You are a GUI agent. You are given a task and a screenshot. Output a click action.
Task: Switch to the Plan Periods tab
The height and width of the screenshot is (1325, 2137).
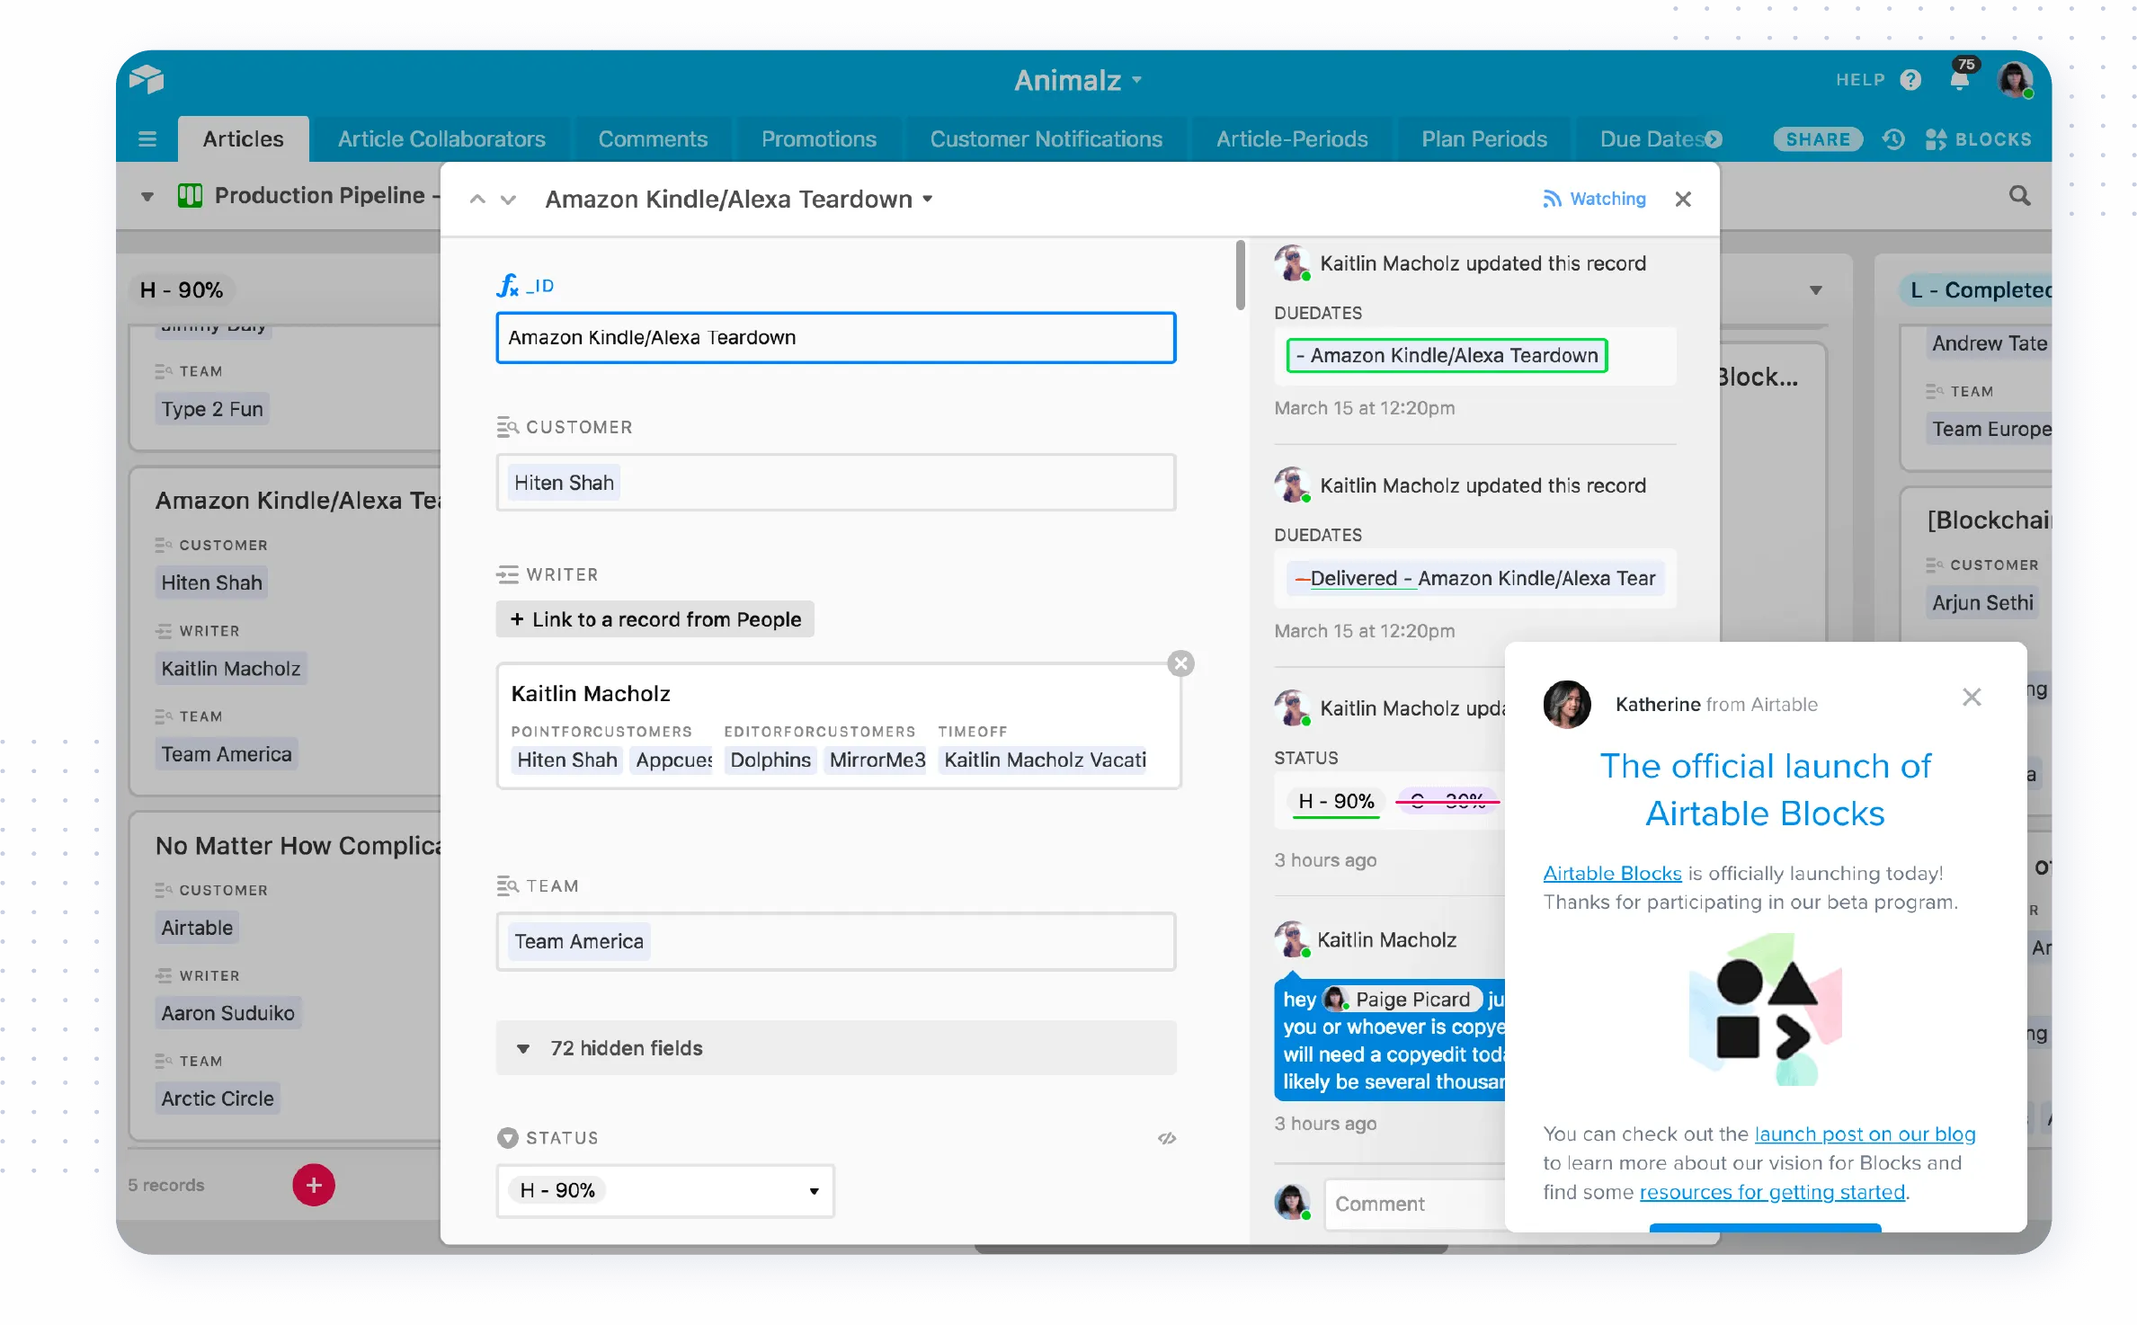click(x=1483, y=139)
